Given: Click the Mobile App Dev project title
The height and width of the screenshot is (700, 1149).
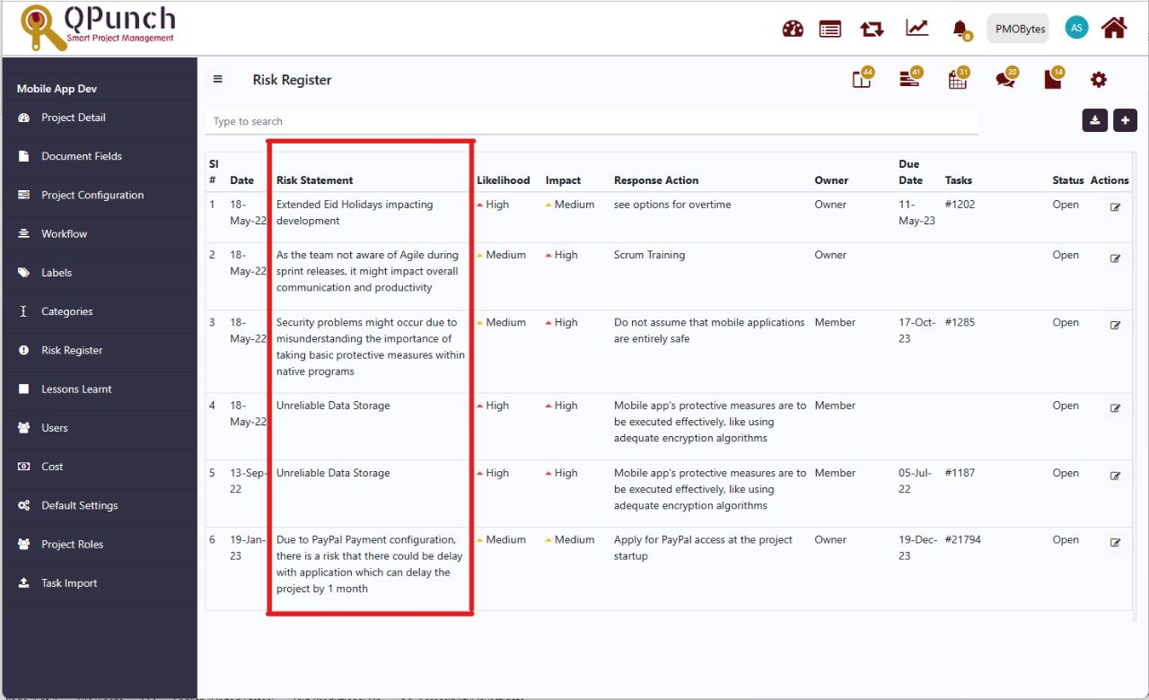Looking at the screenshot, I should coord(57,89).
